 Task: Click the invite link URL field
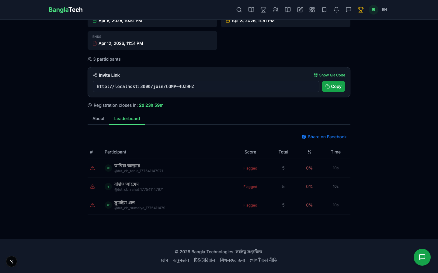(x=206, y=86)
